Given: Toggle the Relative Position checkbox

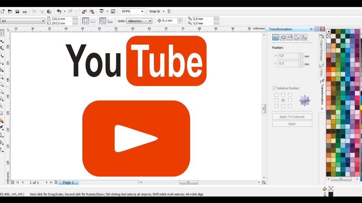Looking at the screenshot, I should click(274, 88).
